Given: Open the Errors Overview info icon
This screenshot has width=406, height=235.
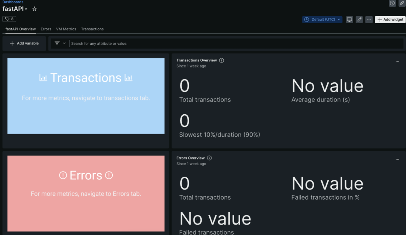Looking at the screenshot, I should 209,158.
